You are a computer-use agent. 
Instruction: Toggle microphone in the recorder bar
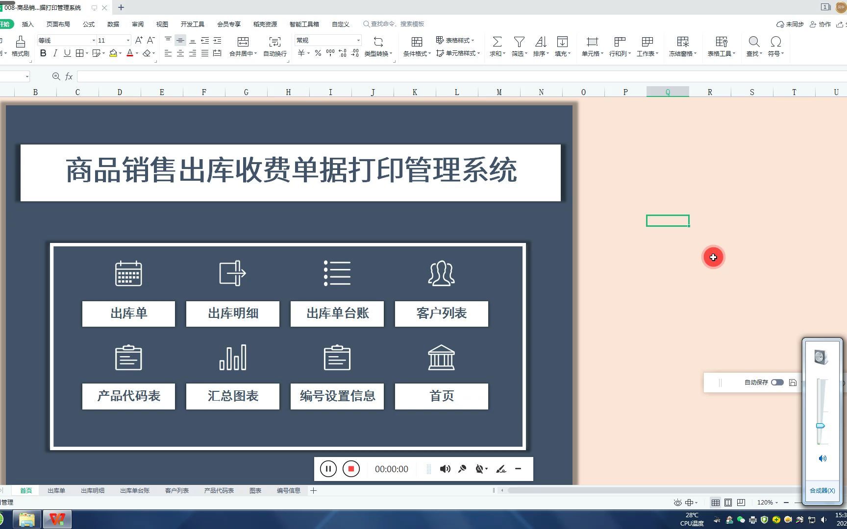pos(462,469)
